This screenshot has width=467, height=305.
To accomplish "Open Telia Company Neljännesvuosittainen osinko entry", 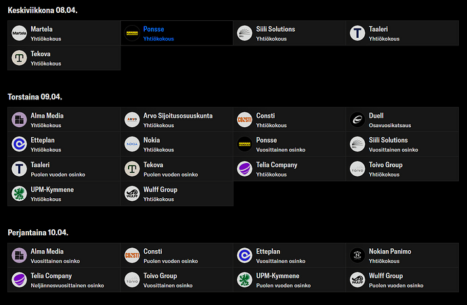I will point(64,280).
